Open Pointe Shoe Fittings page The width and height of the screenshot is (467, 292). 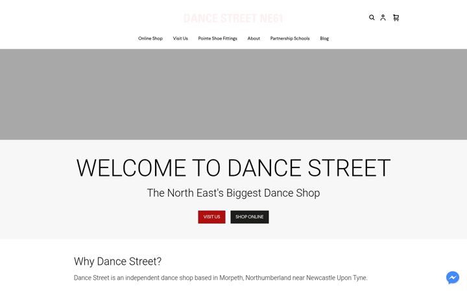tap(218, 38)
